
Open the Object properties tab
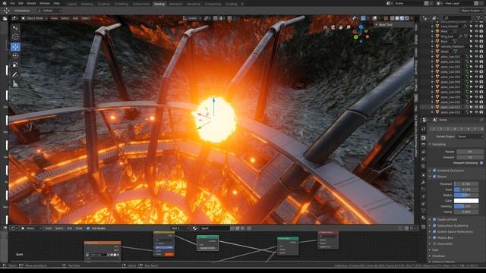click(424, 175)
